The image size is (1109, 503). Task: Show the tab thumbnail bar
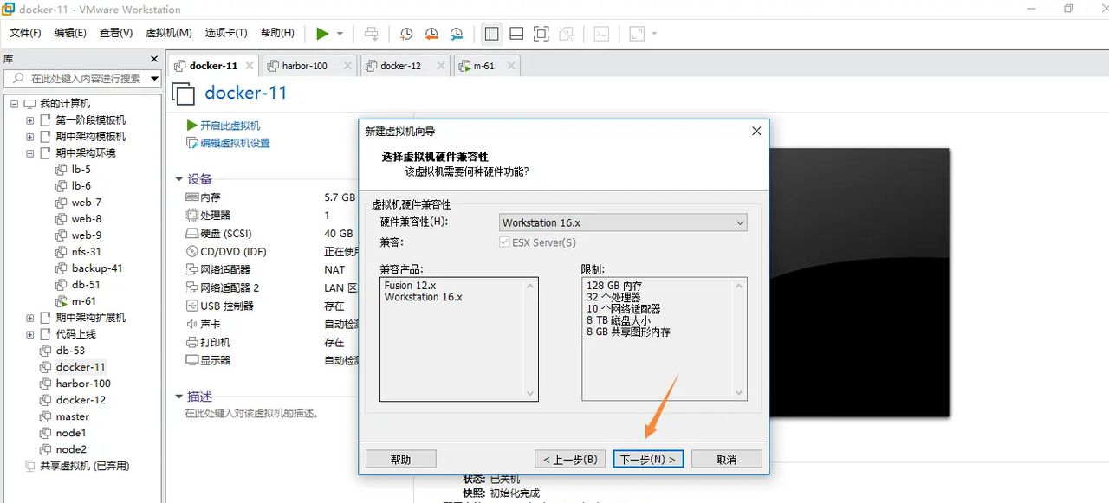[x=516, y=33]
